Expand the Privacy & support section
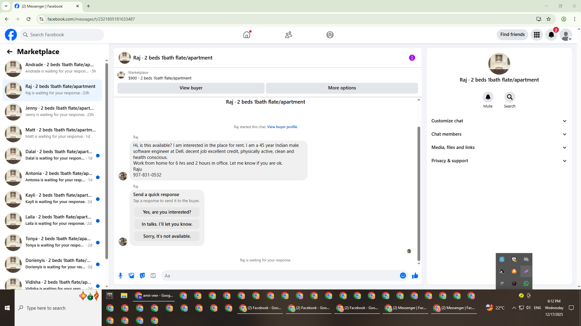This screenshot has width=581, height=326. coord(499,161)
